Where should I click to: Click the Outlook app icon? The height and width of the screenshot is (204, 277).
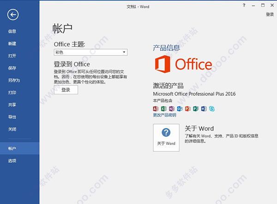pyautogui.click(x=180, y=109)
